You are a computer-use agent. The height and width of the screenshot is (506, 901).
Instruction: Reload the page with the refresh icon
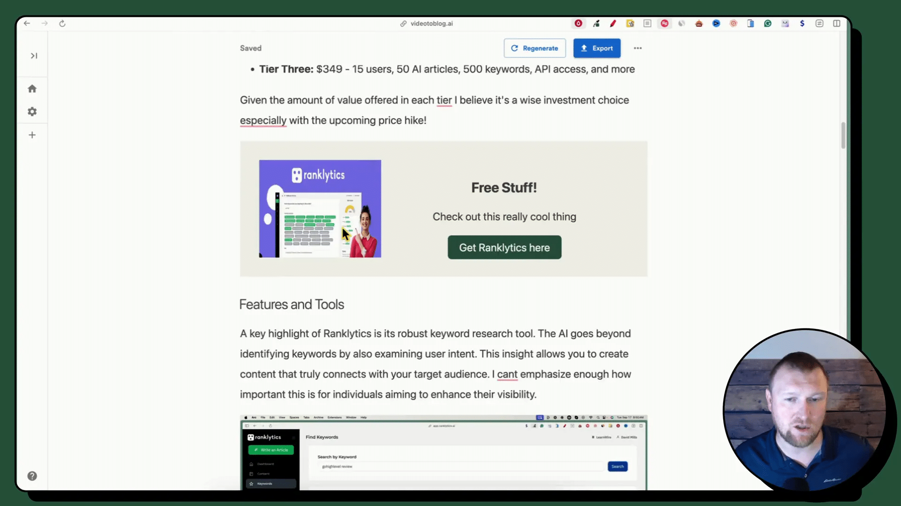62,23
